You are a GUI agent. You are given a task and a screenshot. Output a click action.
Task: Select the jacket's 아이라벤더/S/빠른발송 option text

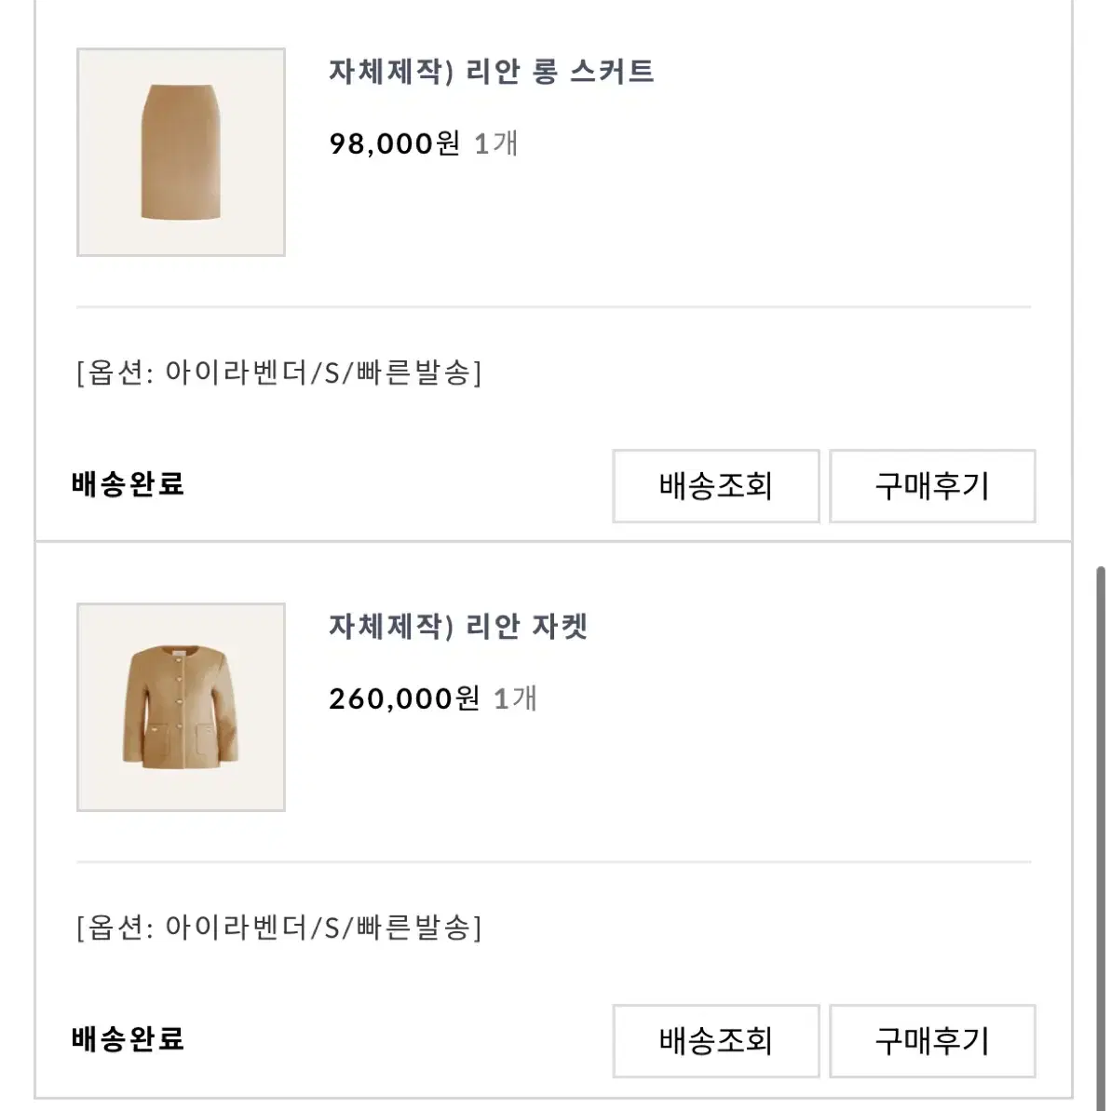(279, 928)
